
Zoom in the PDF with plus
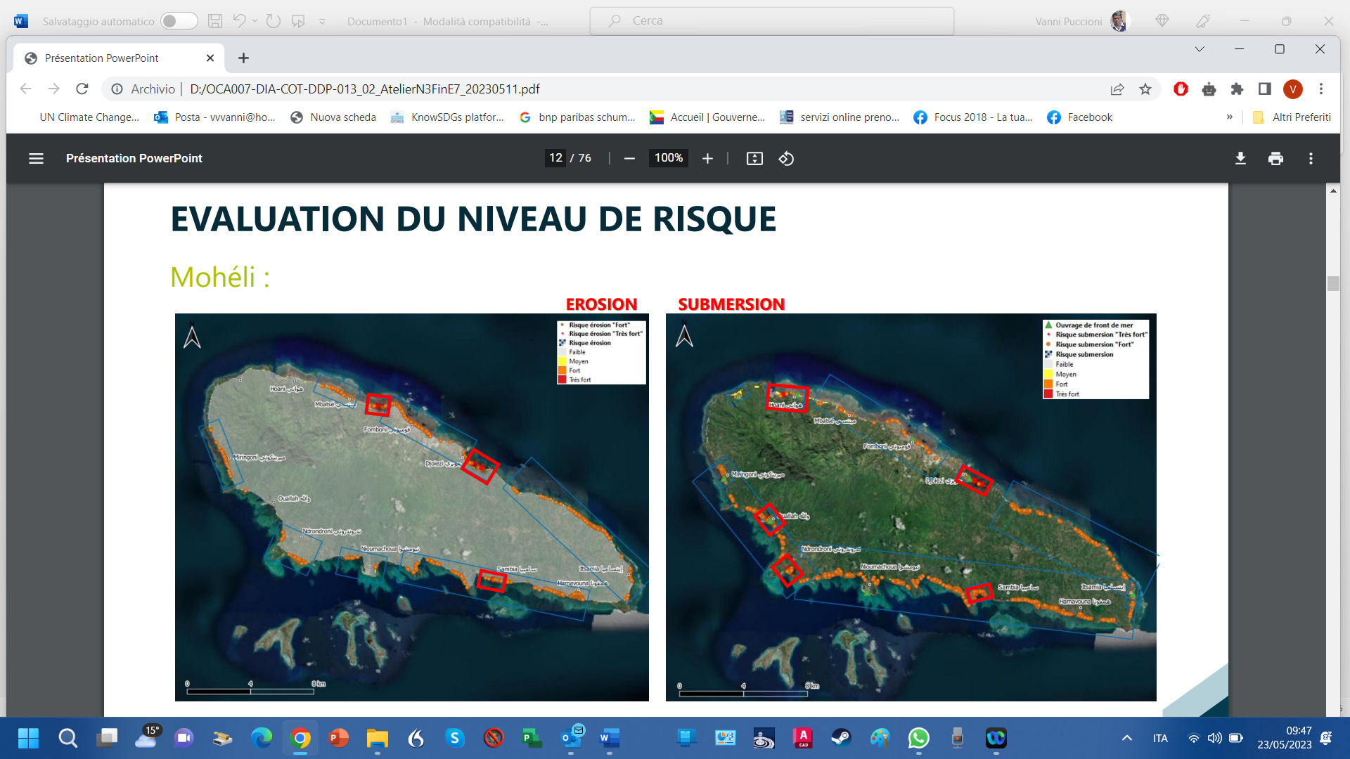click(x=707, y=159)
